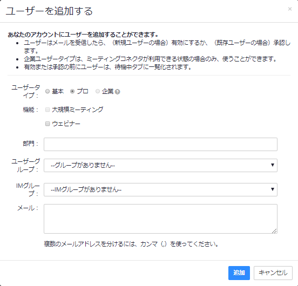Viewport: 298px width, 286px height.
Task: Click the arrow on the グループがありません combo box
Action: [x=272, y=165]
